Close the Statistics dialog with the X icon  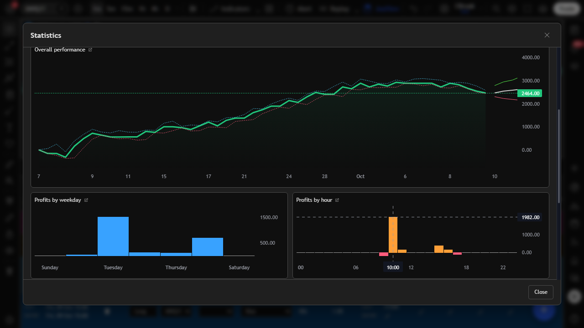[x=547, y=35]
